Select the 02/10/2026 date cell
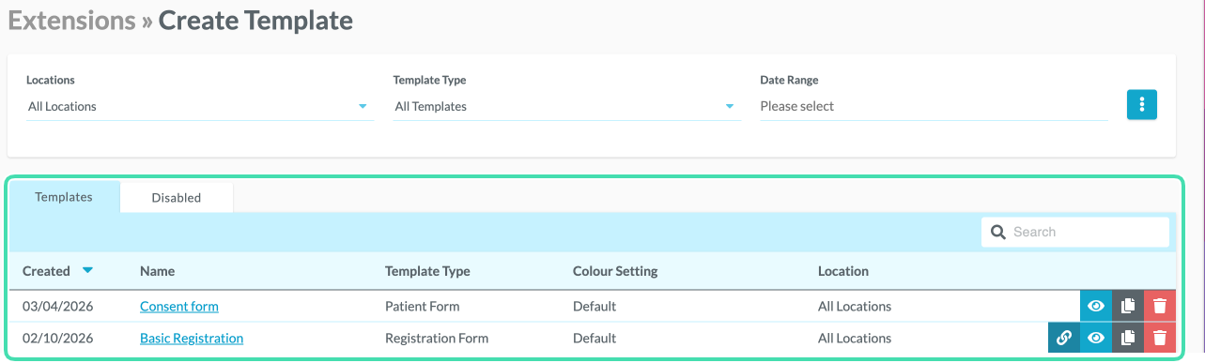1205x363 pixels. pyautogui.click(x=57, y=338)
